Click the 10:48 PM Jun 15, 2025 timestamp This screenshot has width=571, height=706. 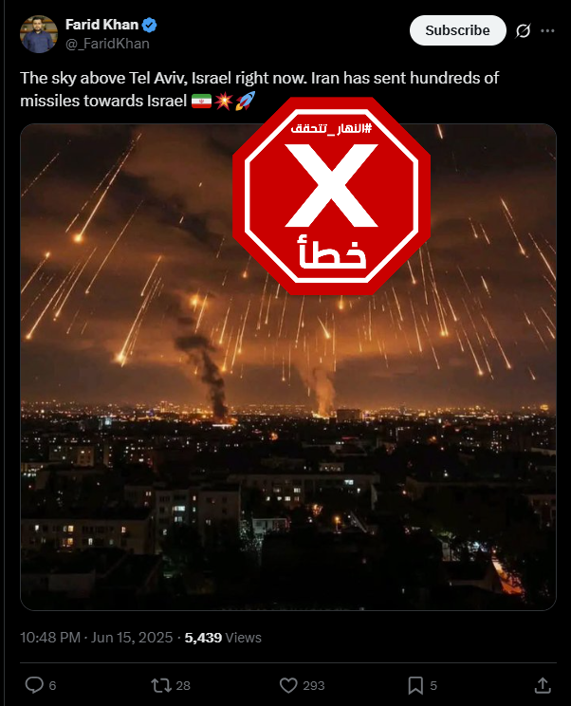coord(97,638)
